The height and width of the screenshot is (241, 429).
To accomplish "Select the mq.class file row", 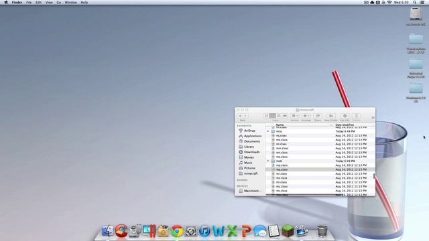I will tap(320, 169).
